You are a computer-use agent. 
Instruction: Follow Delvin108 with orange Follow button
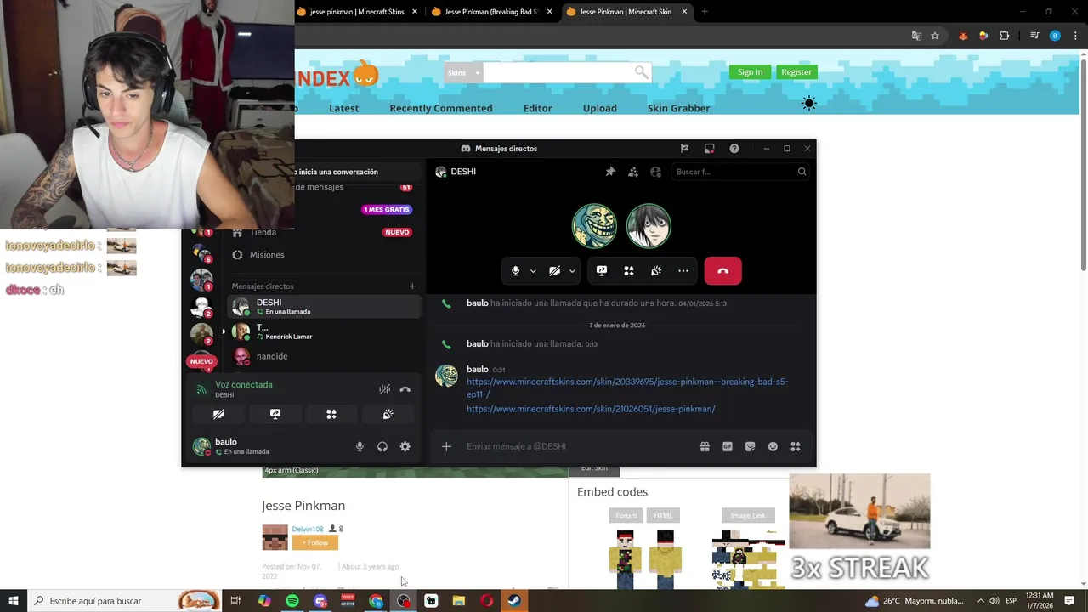314,542
